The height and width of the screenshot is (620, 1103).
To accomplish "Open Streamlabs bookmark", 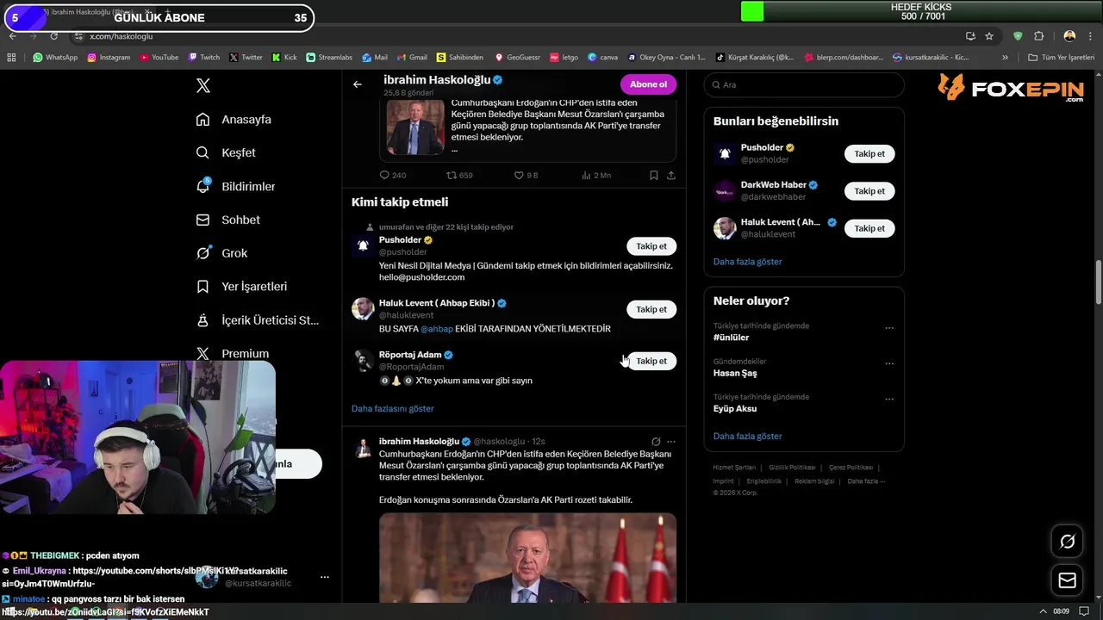I will [329, 58].
